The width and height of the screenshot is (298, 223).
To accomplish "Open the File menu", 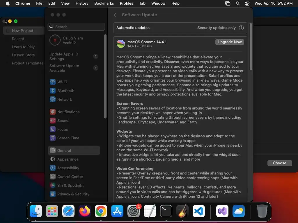I will [x=39, y=3].
